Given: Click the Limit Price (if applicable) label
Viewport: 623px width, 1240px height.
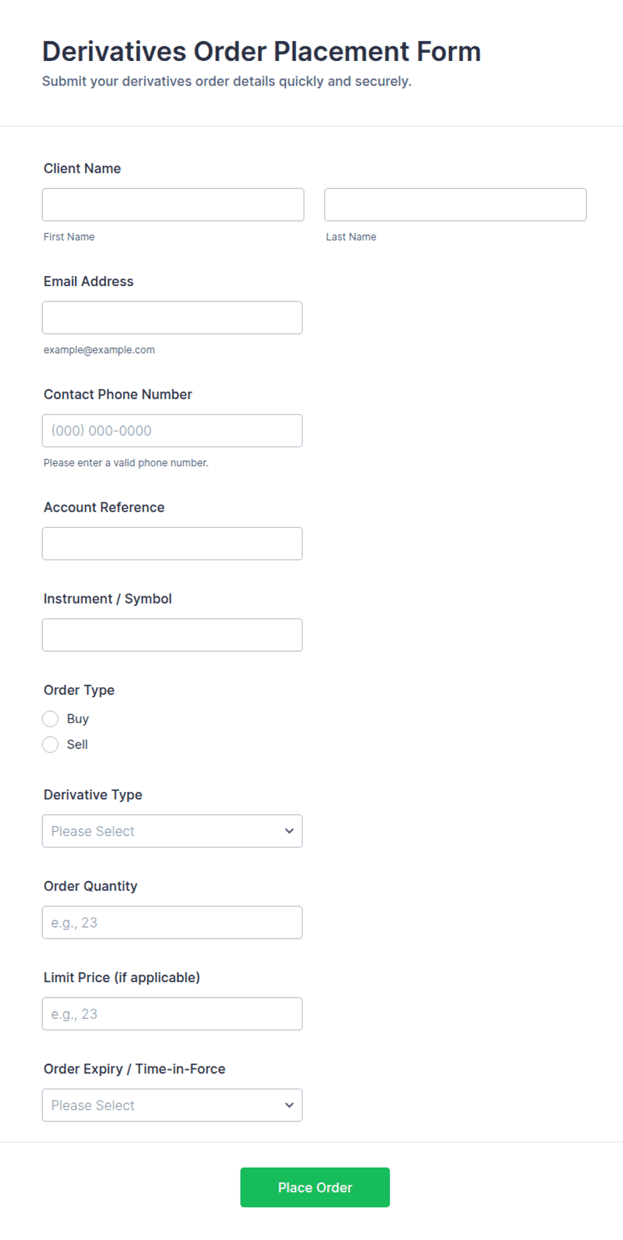Looking at the screenshot, I should pyautogui.click(x=122, y=977).
